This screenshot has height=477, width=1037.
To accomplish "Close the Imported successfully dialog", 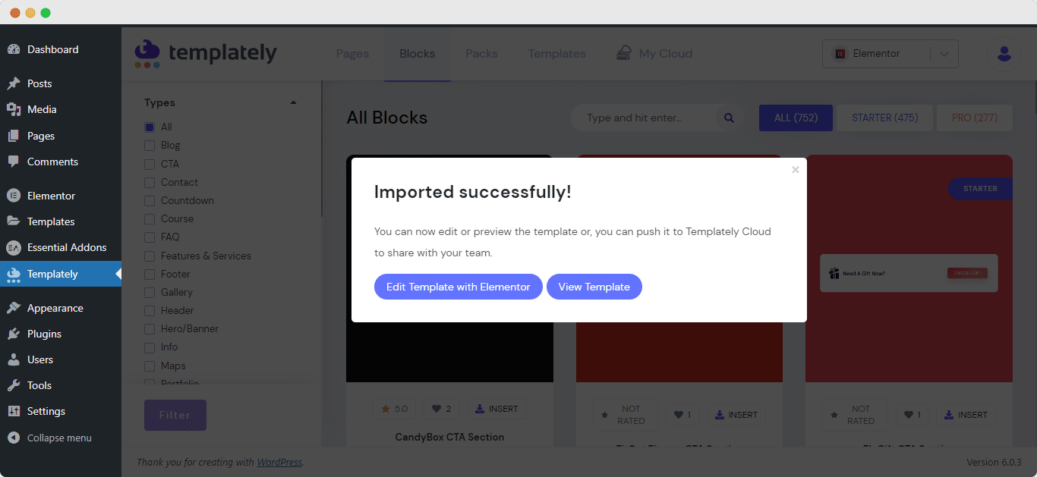I will coord(796,170).
